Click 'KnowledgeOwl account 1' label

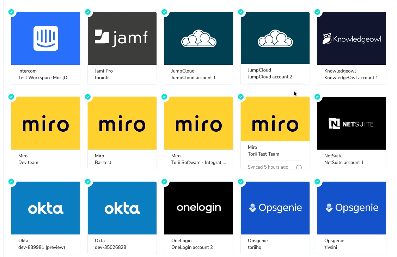(351, 77)
